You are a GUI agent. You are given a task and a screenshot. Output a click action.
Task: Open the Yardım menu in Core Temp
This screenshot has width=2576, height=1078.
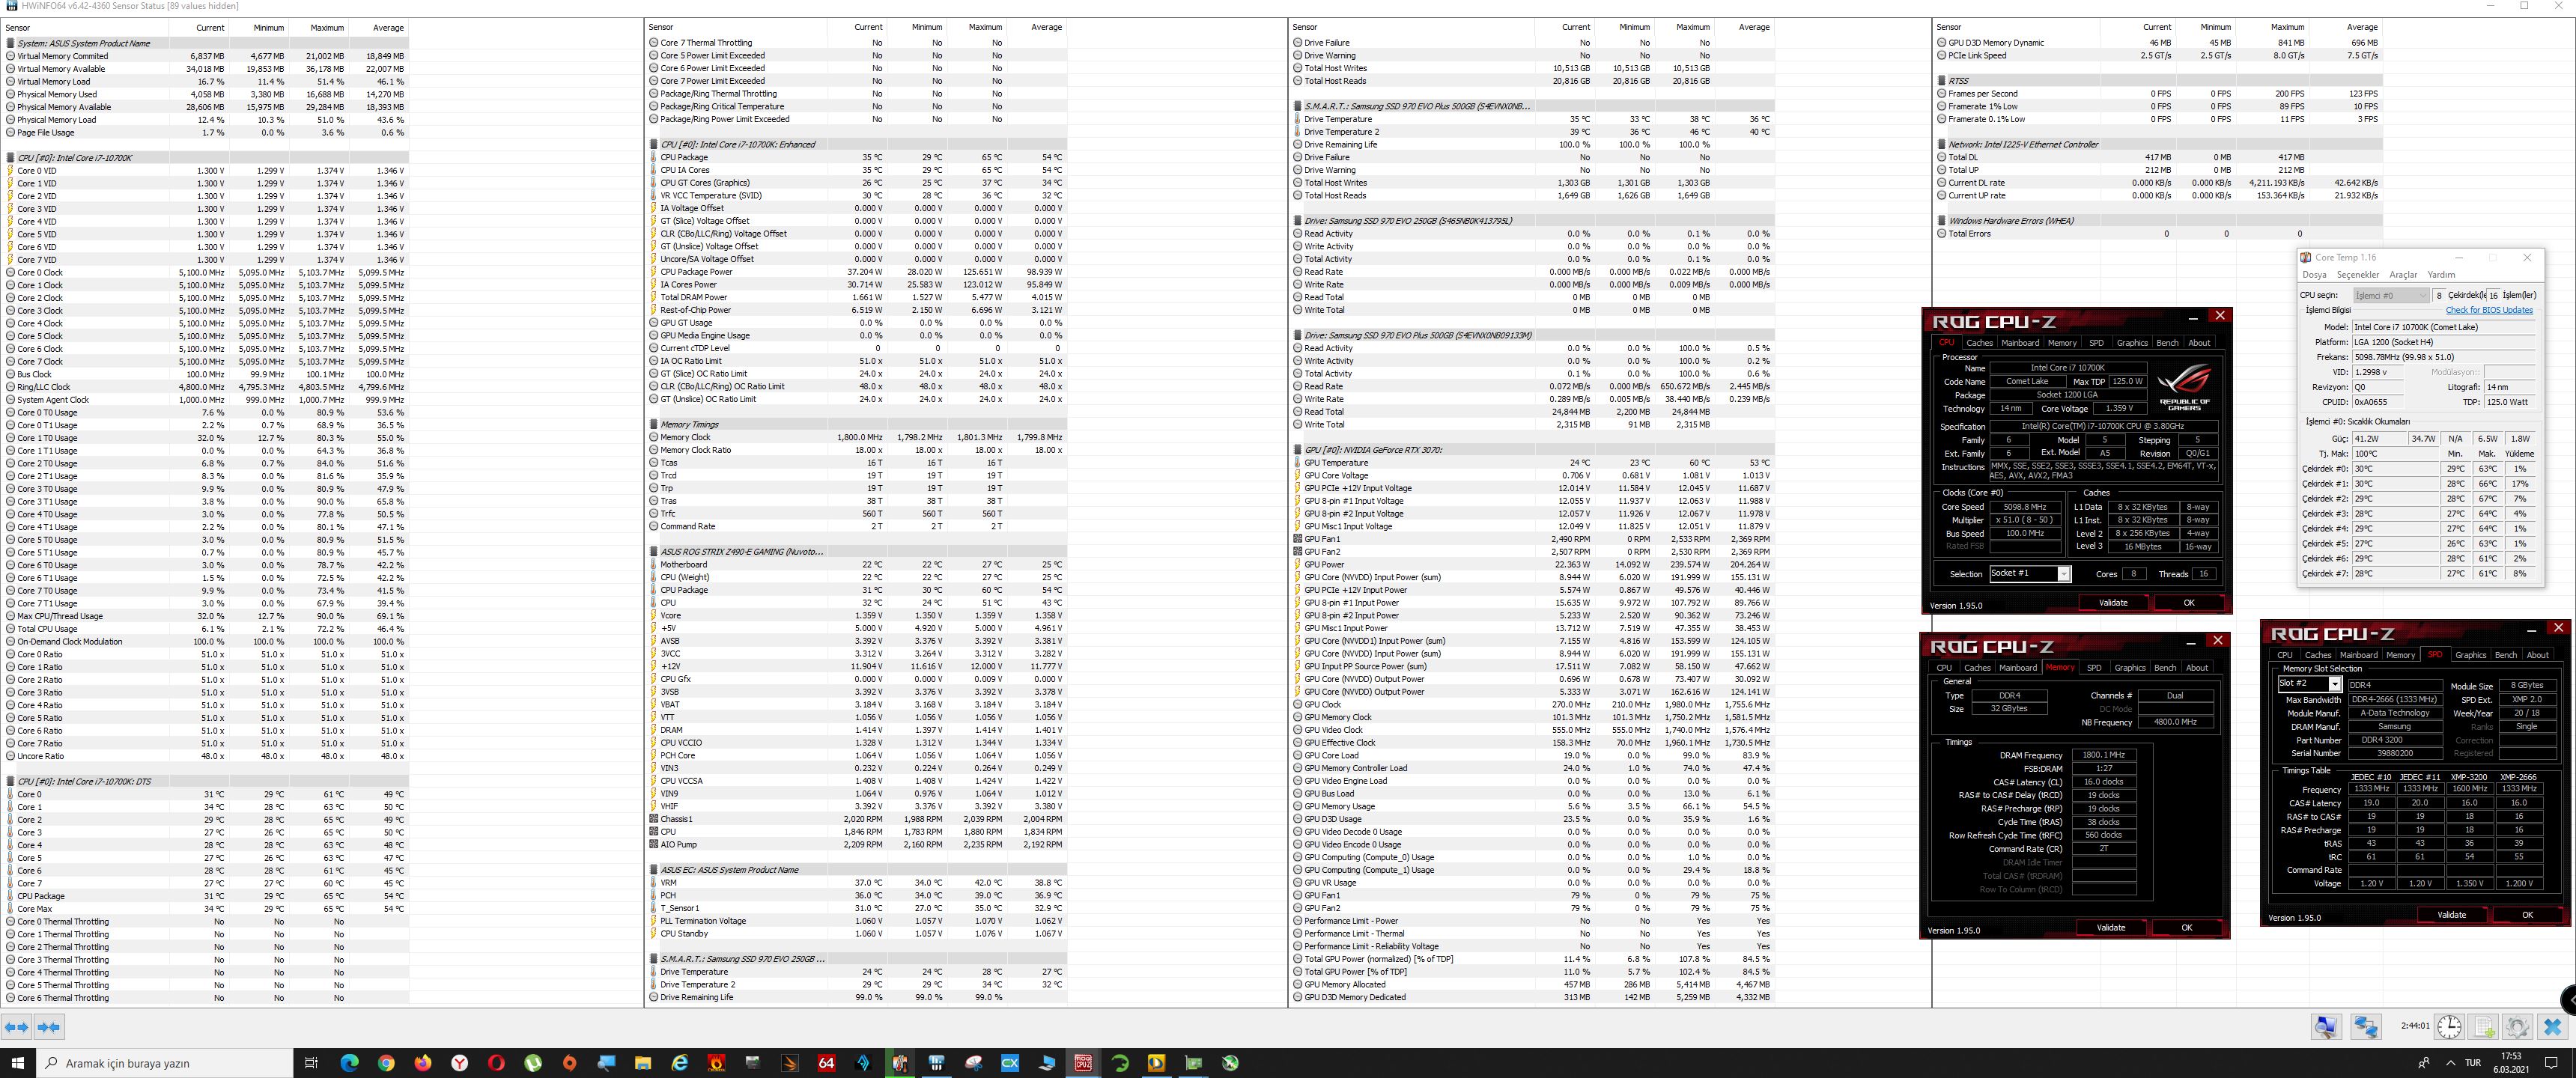click(x=2441, y=274)
